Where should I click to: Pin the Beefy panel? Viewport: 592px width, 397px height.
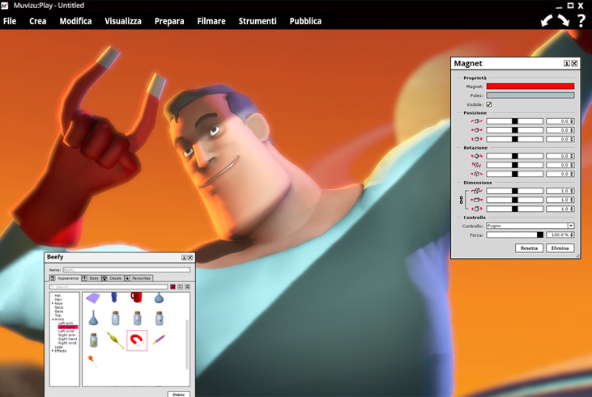pyautogui.click(x=185, y=257)
